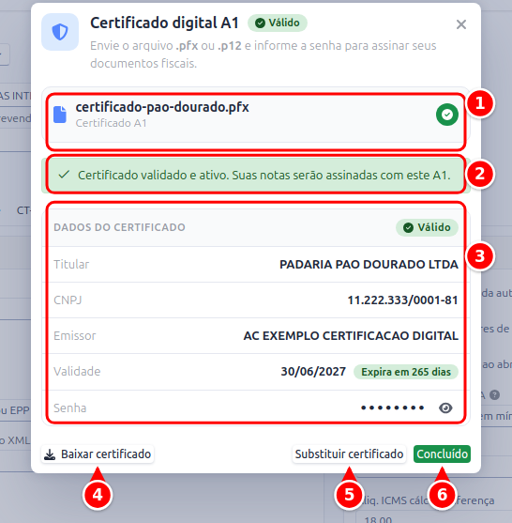Select the file name certificado-pao-dourado.pfx

point(162,107)
